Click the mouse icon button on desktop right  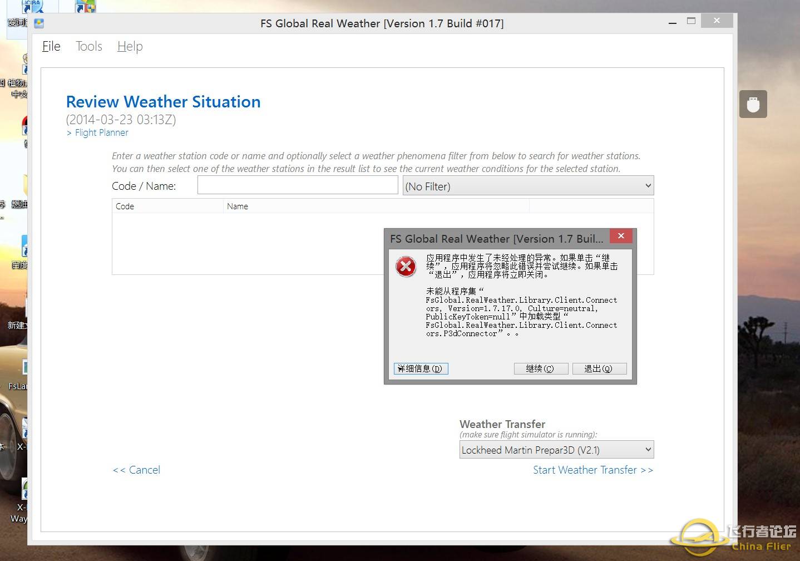(753, 104)
